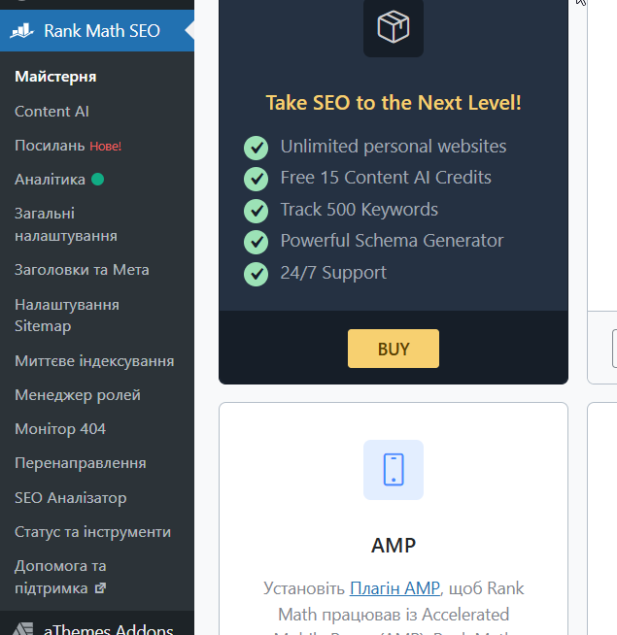Select Загальні налаштування in the sidebar

66,224
